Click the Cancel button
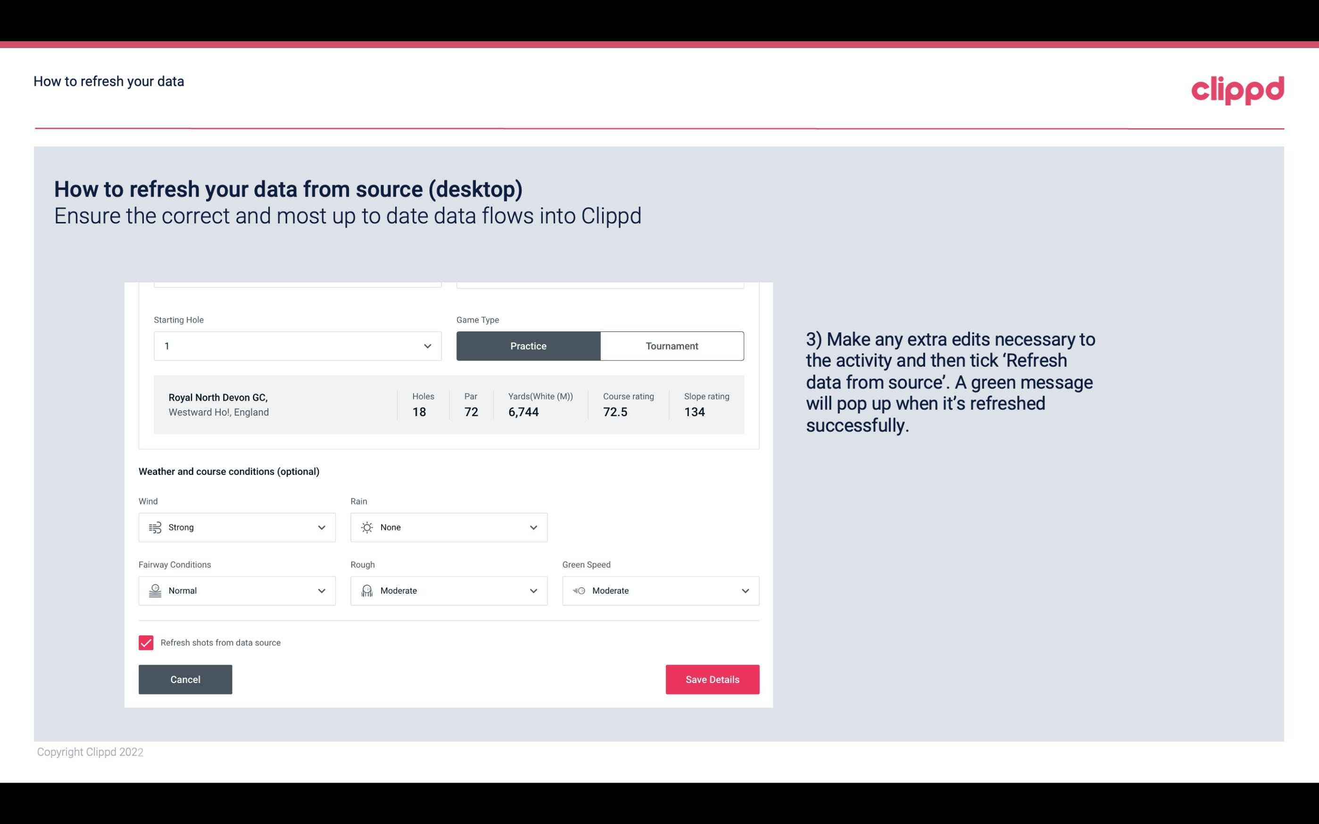Image resolution: width=1319 pixels, height=824 pixels. pyautogui.click(x=184, y=679)
